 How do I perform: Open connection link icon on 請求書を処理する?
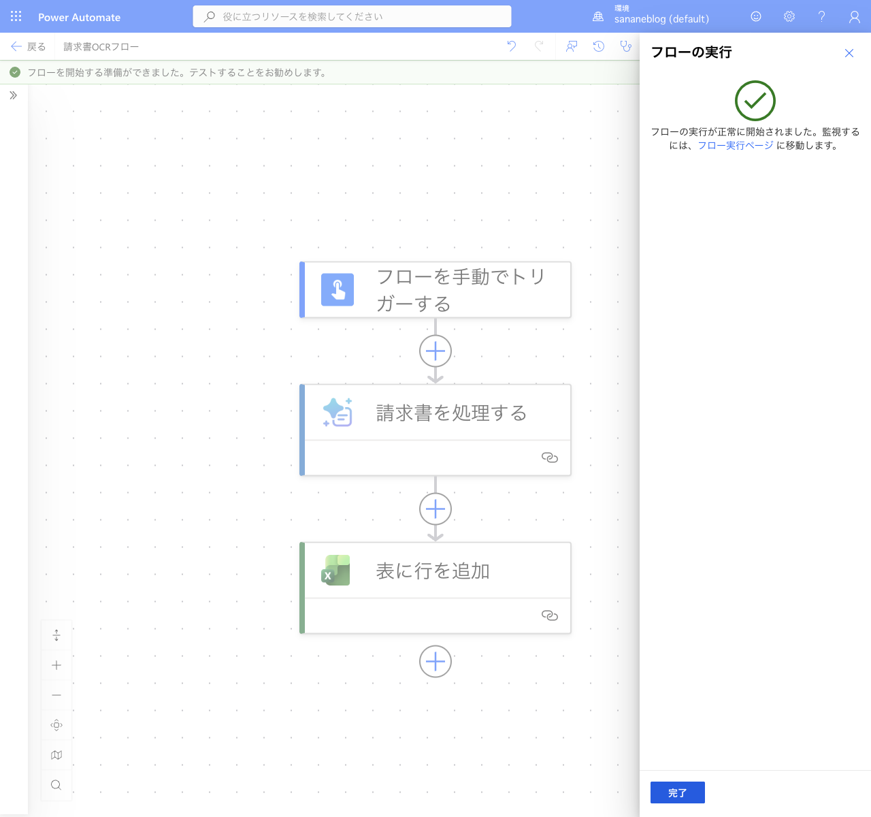pos(550,458)
